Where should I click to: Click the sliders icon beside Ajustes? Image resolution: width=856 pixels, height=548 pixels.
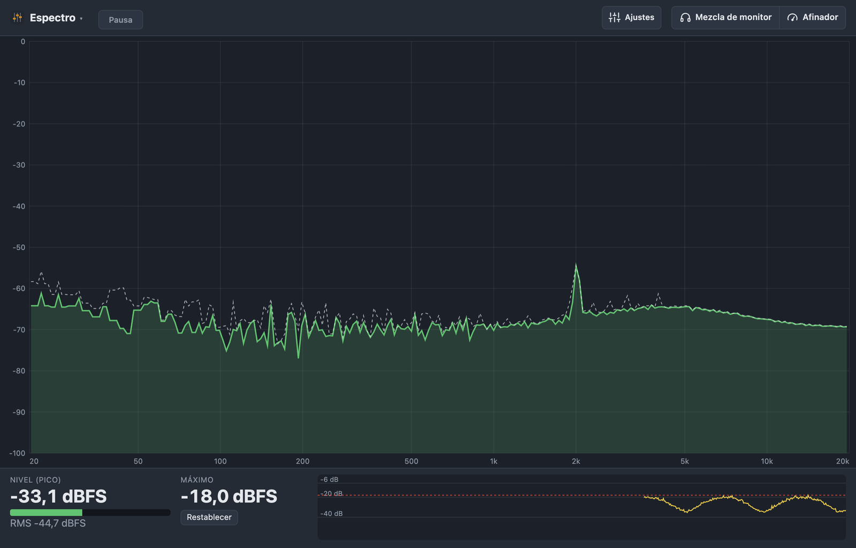point(614,18)
